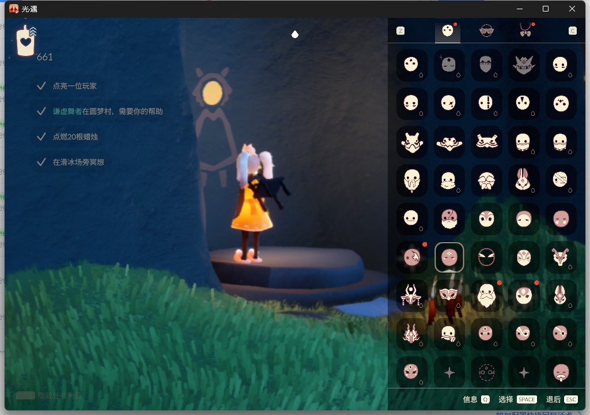Switch to the necklace bow-tie category tab
This screenshot has width=590, height=415.
(x=525, y=31)
